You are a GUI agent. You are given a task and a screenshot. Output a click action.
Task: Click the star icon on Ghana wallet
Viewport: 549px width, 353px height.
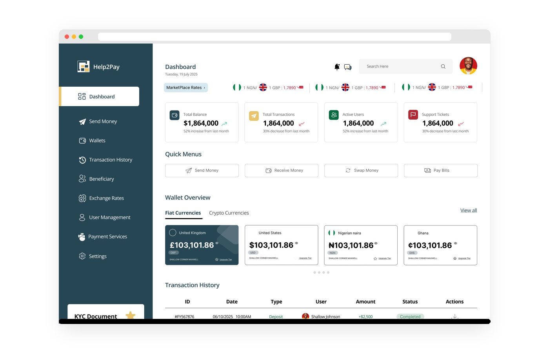pos(455,258)
